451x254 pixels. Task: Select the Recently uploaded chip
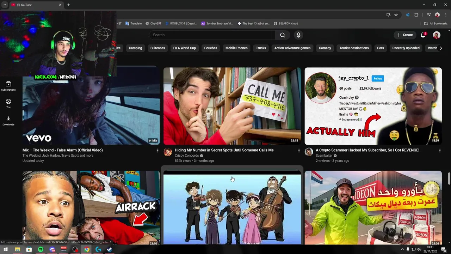tap(406, 48)
